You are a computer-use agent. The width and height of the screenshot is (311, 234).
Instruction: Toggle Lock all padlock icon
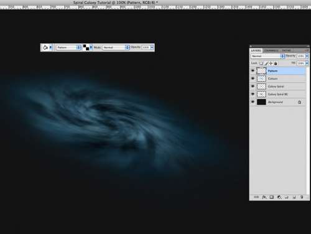point(276,63)
